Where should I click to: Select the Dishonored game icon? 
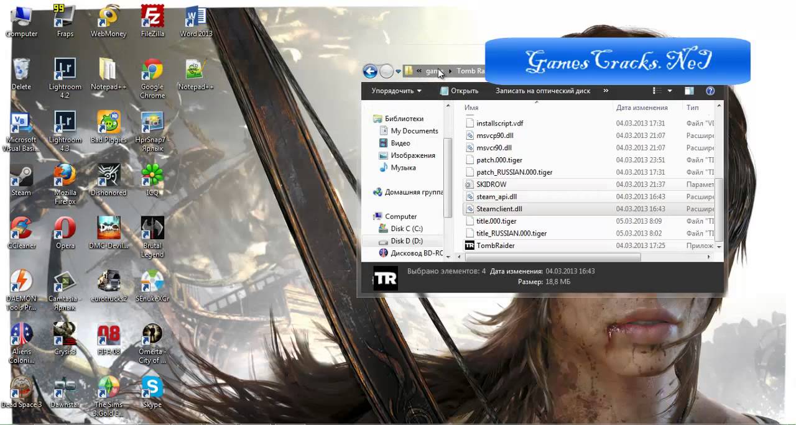[108, 180]
